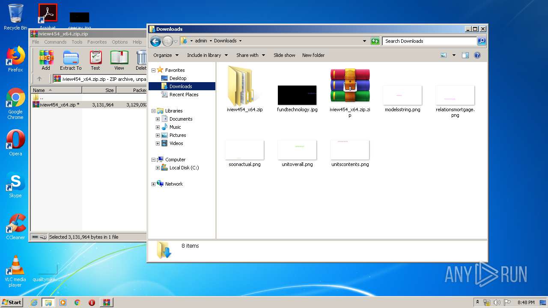
Task: Open recent pages dropdown beside forward button
Action: [176, 41]
